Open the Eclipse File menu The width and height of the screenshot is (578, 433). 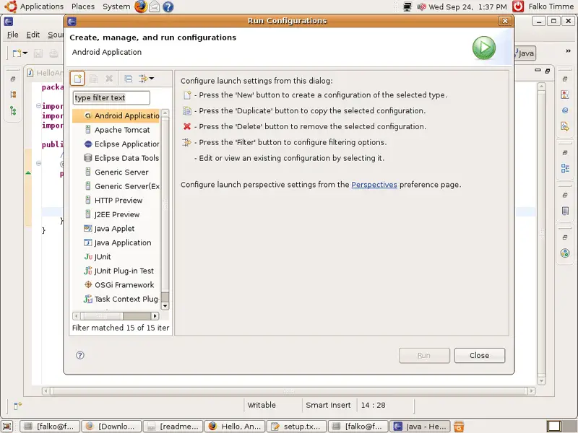point(12,35)
